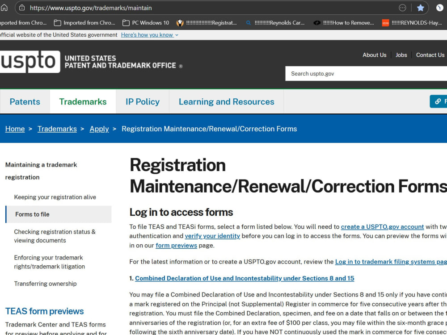447x335 pixels.
Task: Click the Search uspto.gov field
Action: click(x=366, y=74)
